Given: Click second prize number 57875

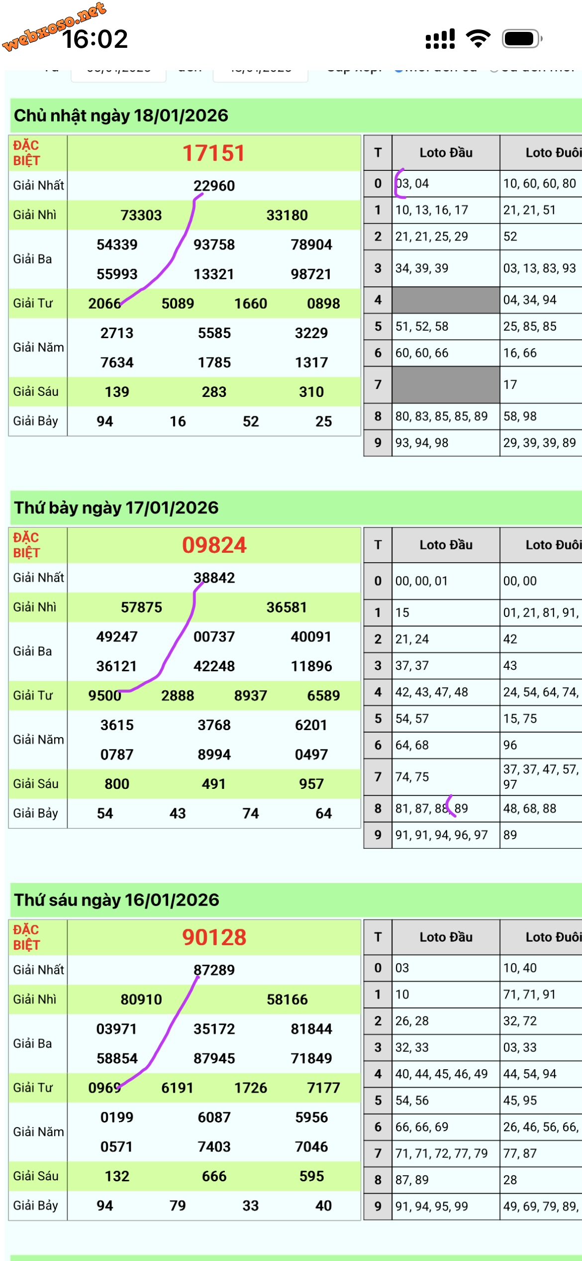Looking at the screenshot, I should pos(141,607).
